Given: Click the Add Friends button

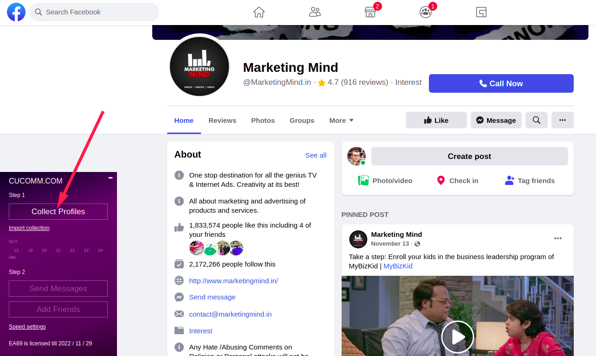Looking at the screenshot, I should point(58,309).
